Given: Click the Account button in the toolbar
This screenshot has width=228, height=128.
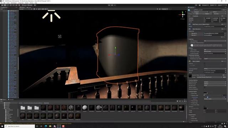Looking at the screenshot, I should click(205, 5).
